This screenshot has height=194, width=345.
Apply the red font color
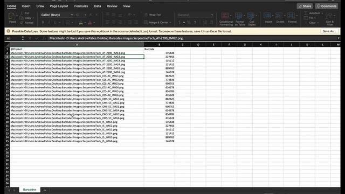tap(90, 23)
